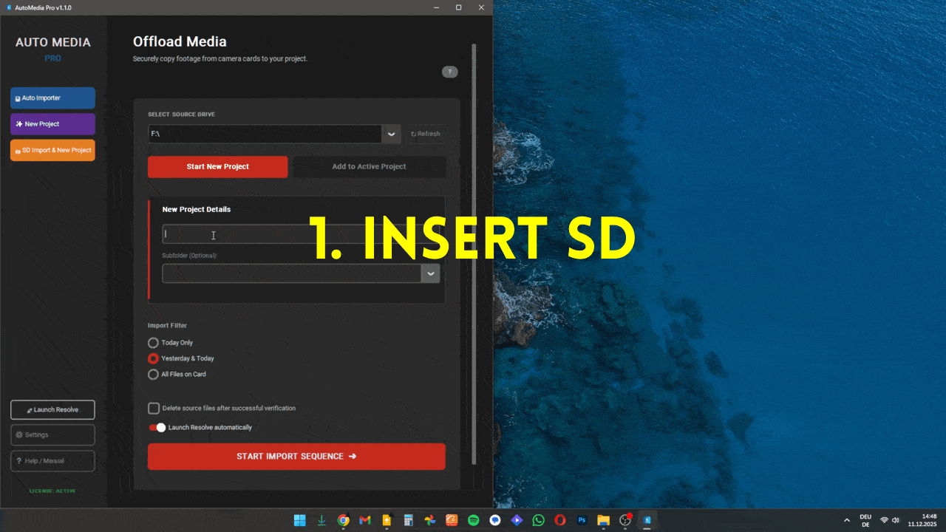Open the source drive dropdown arrow
Screen dimensions: 946x532
click(x=392, y=134)
